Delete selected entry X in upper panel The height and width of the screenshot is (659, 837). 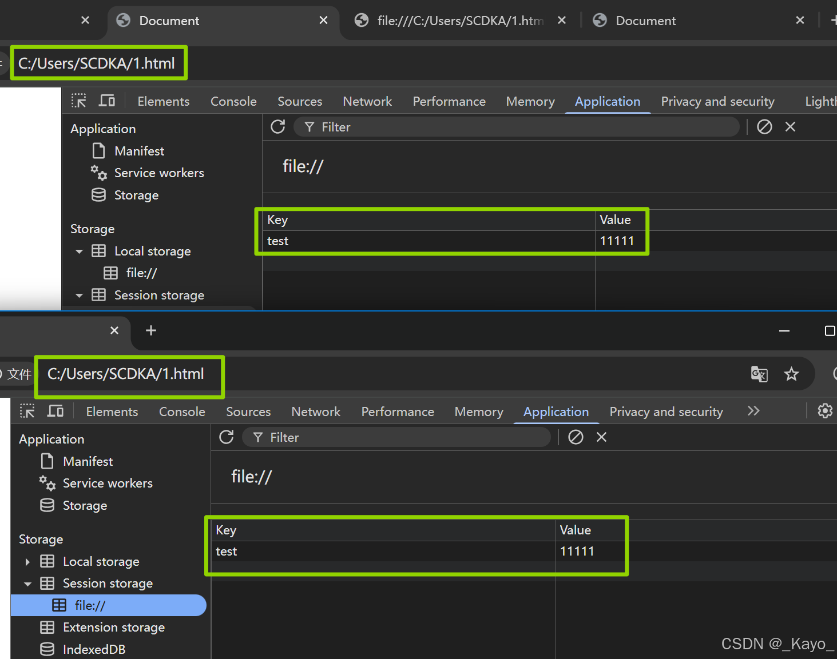[790, 127]
